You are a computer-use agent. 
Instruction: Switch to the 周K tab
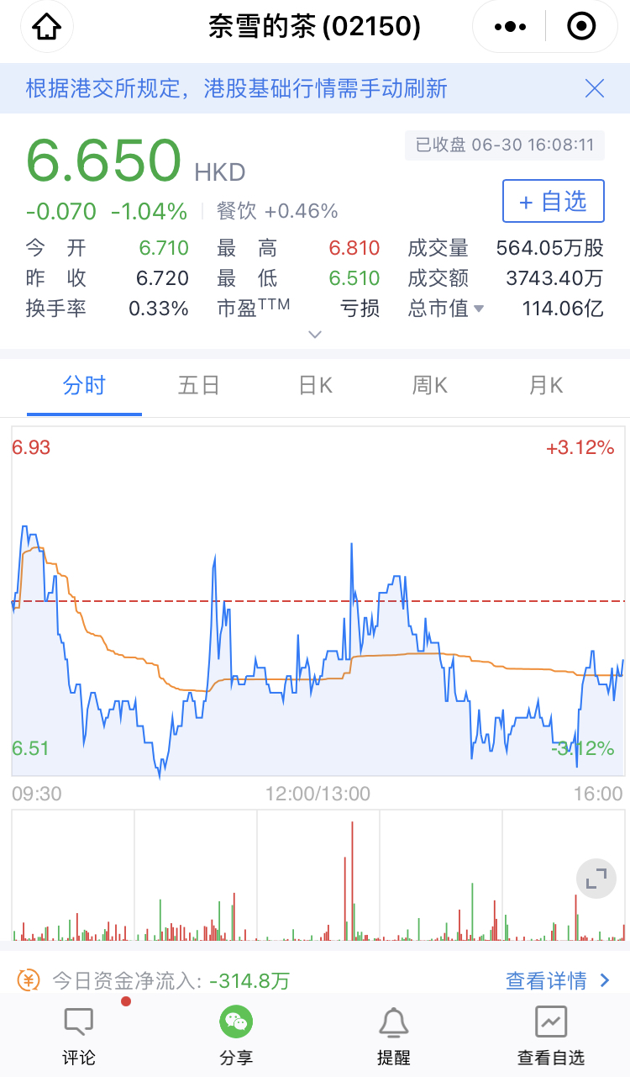pyautogui.click(x=430, y=386)
